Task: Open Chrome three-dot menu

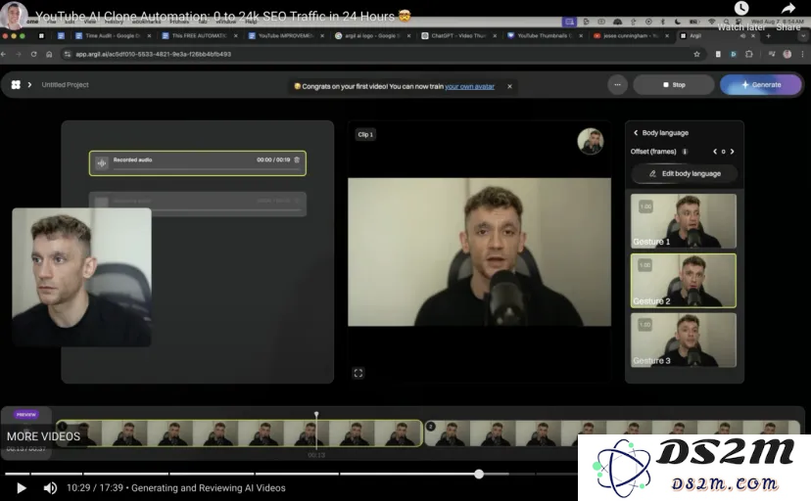Action: coord(803,54)
